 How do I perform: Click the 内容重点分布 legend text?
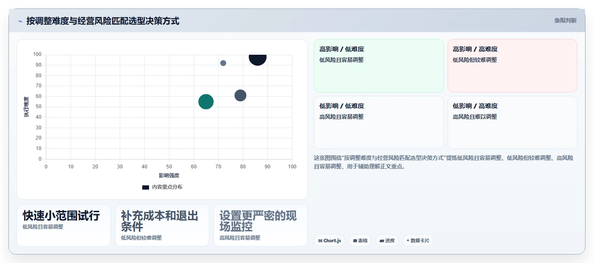click(x=167, y=187)
